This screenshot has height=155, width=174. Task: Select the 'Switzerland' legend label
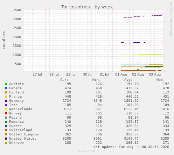click(21, 130)
